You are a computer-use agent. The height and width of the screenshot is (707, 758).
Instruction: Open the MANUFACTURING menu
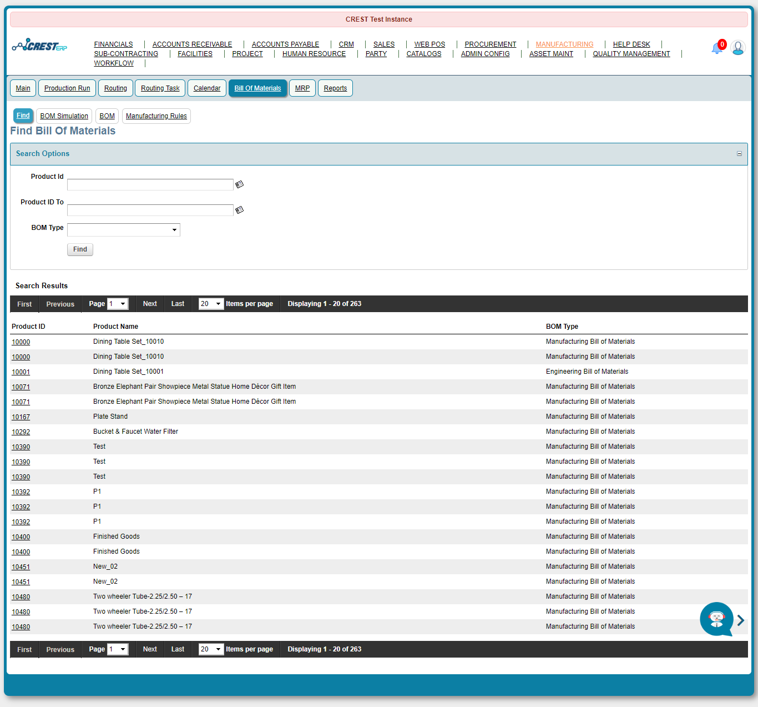(564, 44)
